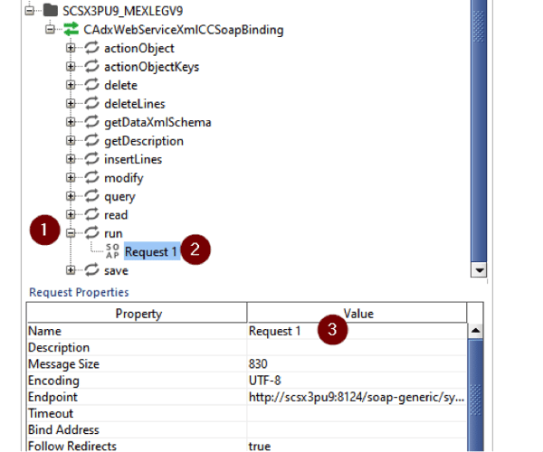Click the properties table scroll up arrow
543x452 pixels.
[475, 331]
